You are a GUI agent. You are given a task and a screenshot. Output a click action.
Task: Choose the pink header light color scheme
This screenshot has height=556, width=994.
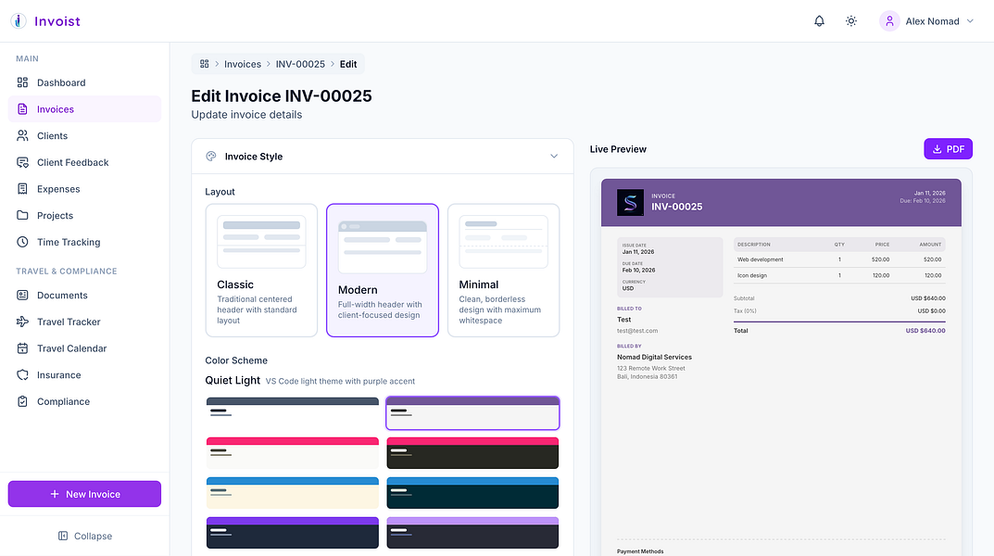pos(292,453)
